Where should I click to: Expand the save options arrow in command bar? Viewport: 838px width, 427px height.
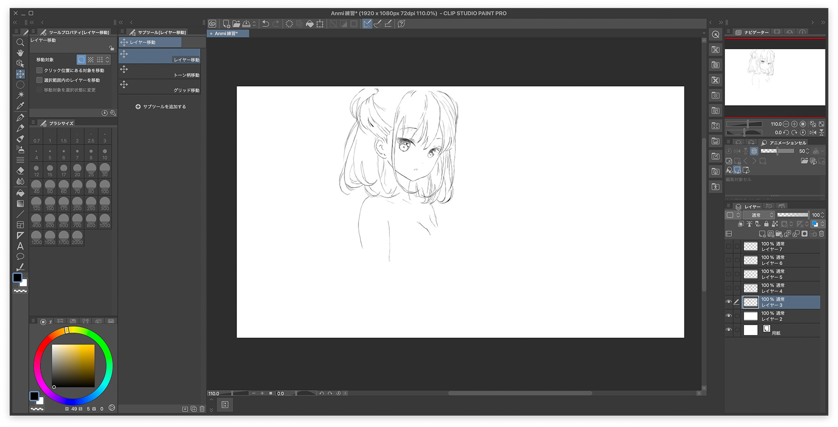tap(254, 24)
